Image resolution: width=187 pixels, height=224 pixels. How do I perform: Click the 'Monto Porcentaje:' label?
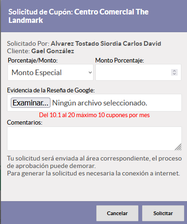[x=120, y=60]
